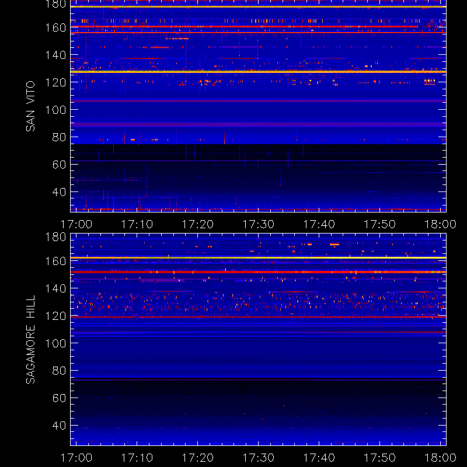Screen dimensions: 467x467
Task: Click 18:00 time label under SAGAMORE HILL plot
Action: (x=440, y=458)
